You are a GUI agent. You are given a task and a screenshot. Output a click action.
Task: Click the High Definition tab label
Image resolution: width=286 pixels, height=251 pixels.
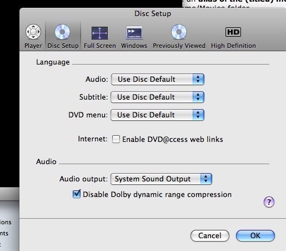(233, 46)
